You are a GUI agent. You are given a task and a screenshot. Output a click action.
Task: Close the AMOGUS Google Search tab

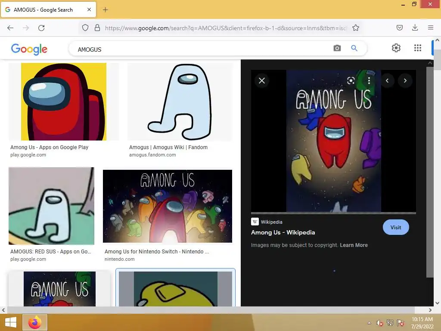pos(89,9)
